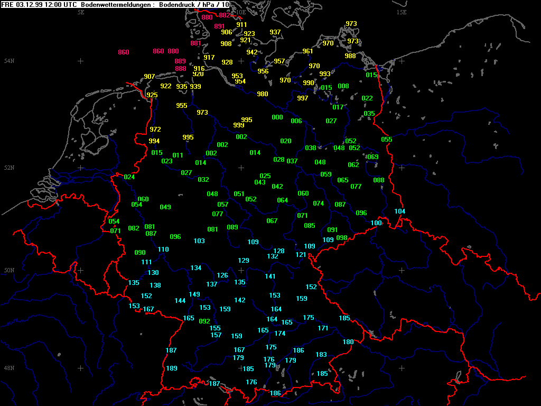Click the '54N' latitude label
The width and height of the screenshot is (541, 406).
(x=9, y=61)
